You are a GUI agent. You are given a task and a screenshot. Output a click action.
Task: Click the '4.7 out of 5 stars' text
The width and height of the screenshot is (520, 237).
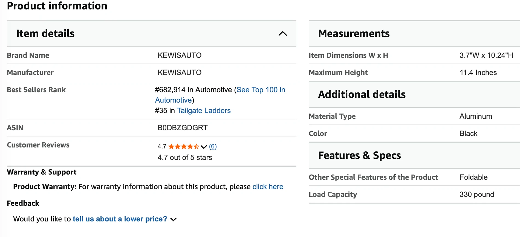pos(185,157)
